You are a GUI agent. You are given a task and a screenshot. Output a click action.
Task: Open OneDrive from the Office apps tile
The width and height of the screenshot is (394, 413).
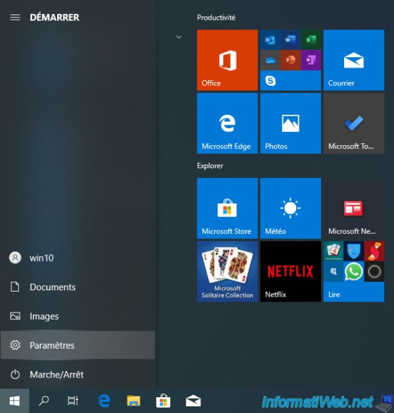click(x=270, y=60)
